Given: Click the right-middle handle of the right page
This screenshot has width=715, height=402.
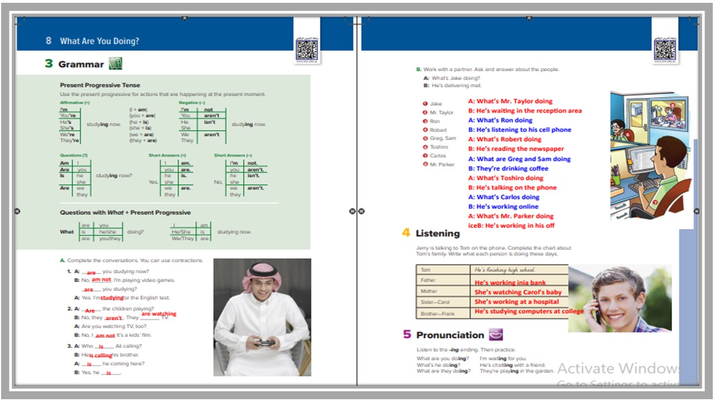Looking at the screenshot, I should (x=697, y=211).
